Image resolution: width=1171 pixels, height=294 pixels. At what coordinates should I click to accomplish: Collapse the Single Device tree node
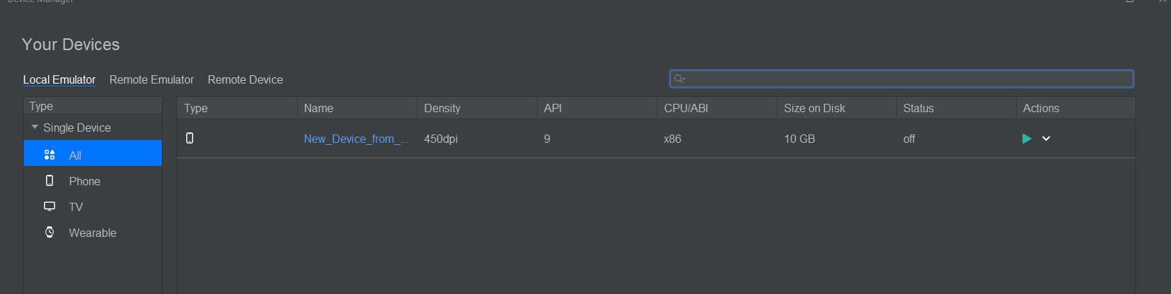pyautogui.click(x=35, y=127)
